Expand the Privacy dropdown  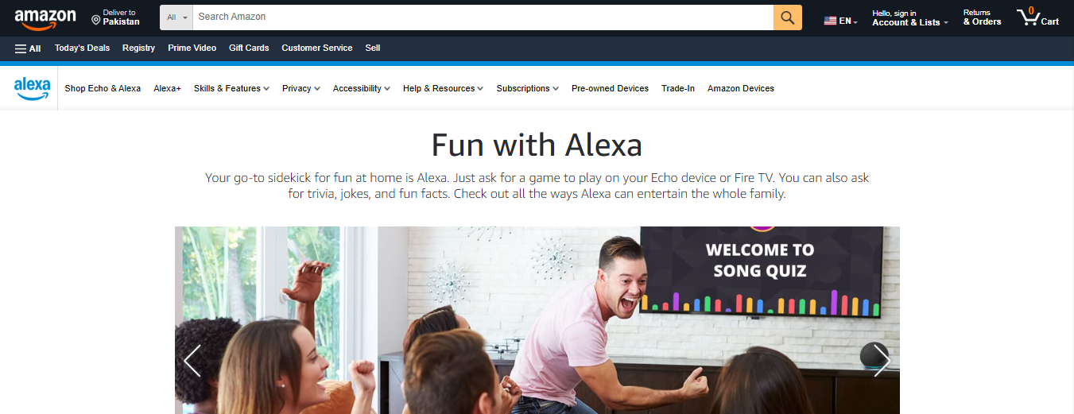click(301, 88)
